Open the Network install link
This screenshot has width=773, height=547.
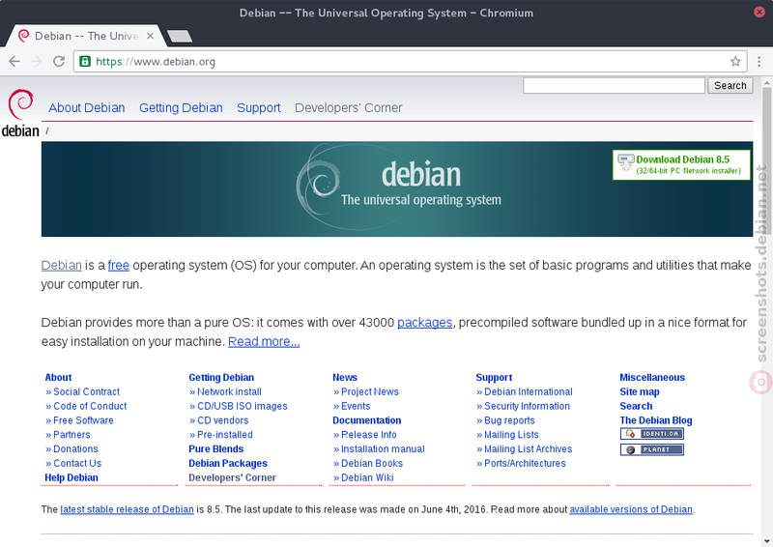tap(229, 392)
